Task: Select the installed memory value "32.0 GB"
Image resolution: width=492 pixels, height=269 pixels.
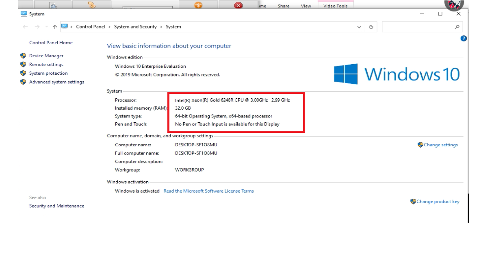Action: (183, 108)
